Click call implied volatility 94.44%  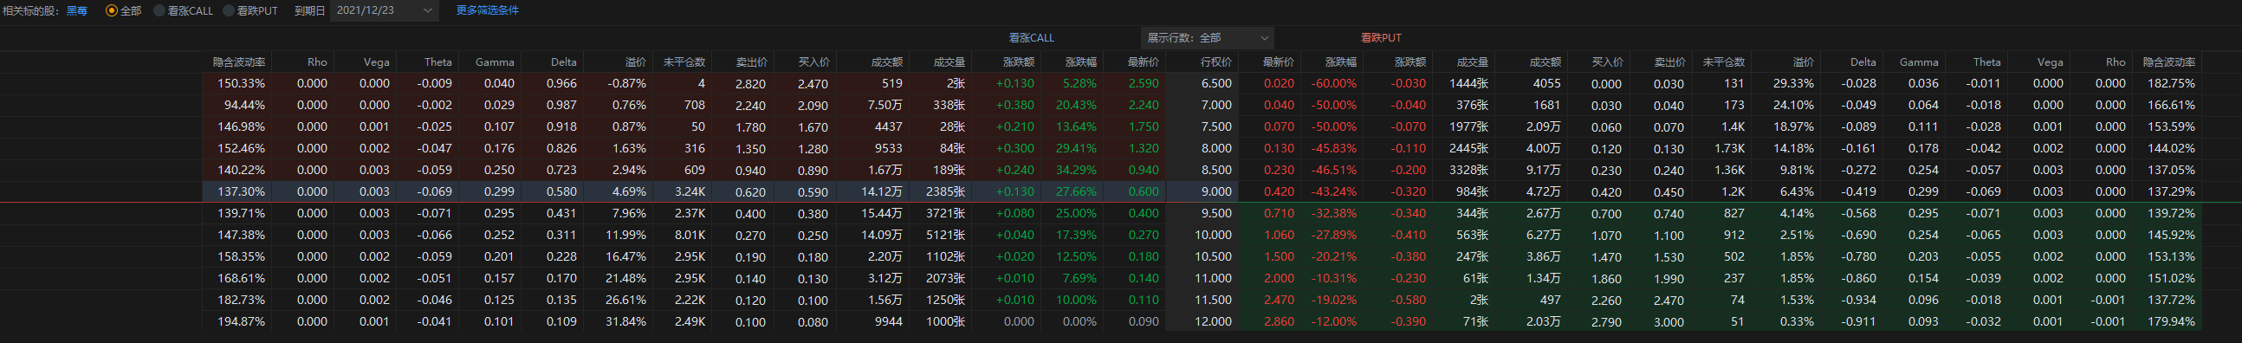point(244,105)
